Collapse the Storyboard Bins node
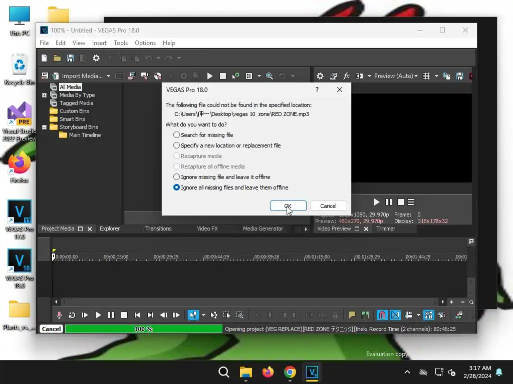This screenshot has height=384, width=513. pyautogui.click(x=45, y=127)
